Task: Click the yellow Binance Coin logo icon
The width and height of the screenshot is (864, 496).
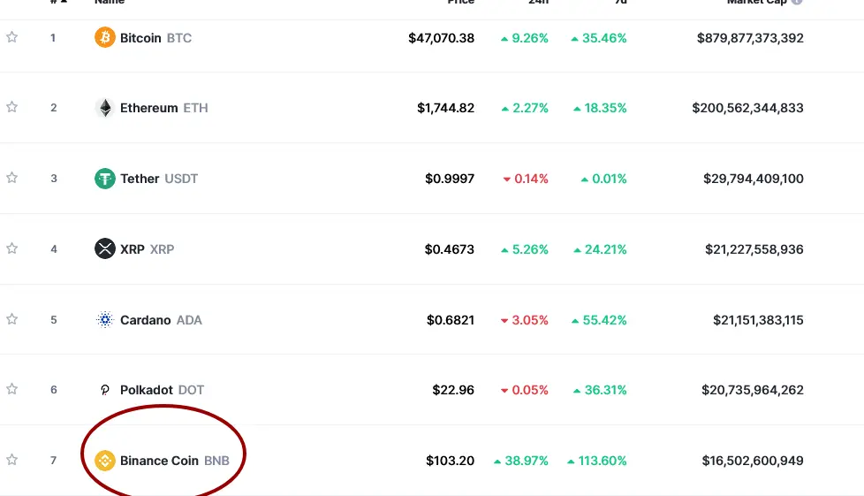Action: pyautogui.click(x=105, y=460)
